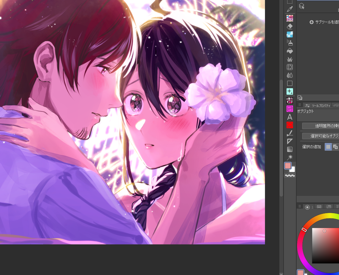This screenshot has width=339, height=275.
Task: Select the Blend finger-tip tool
Action: [x=290, y=75]
